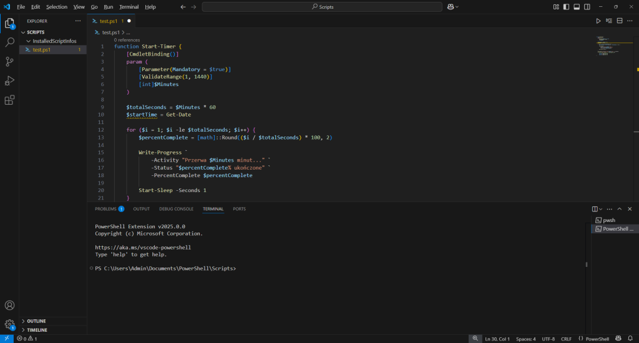Go forward with navigation arrow
This screenshot has height=343, width=639.
pyautogui.click(x=193, y=7)
